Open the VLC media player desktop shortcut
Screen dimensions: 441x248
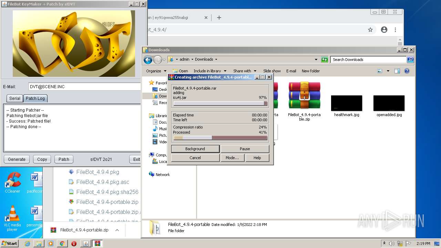pyautogui.click(x=12, y=218)
